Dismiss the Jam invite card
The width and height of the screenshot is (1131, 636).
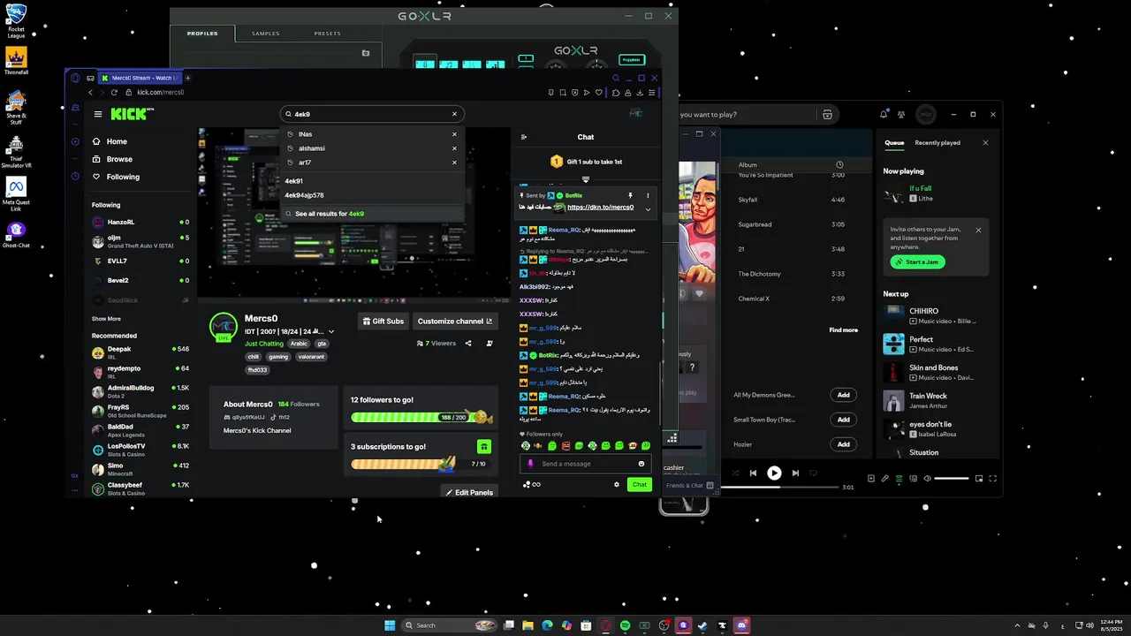(978, 230)
